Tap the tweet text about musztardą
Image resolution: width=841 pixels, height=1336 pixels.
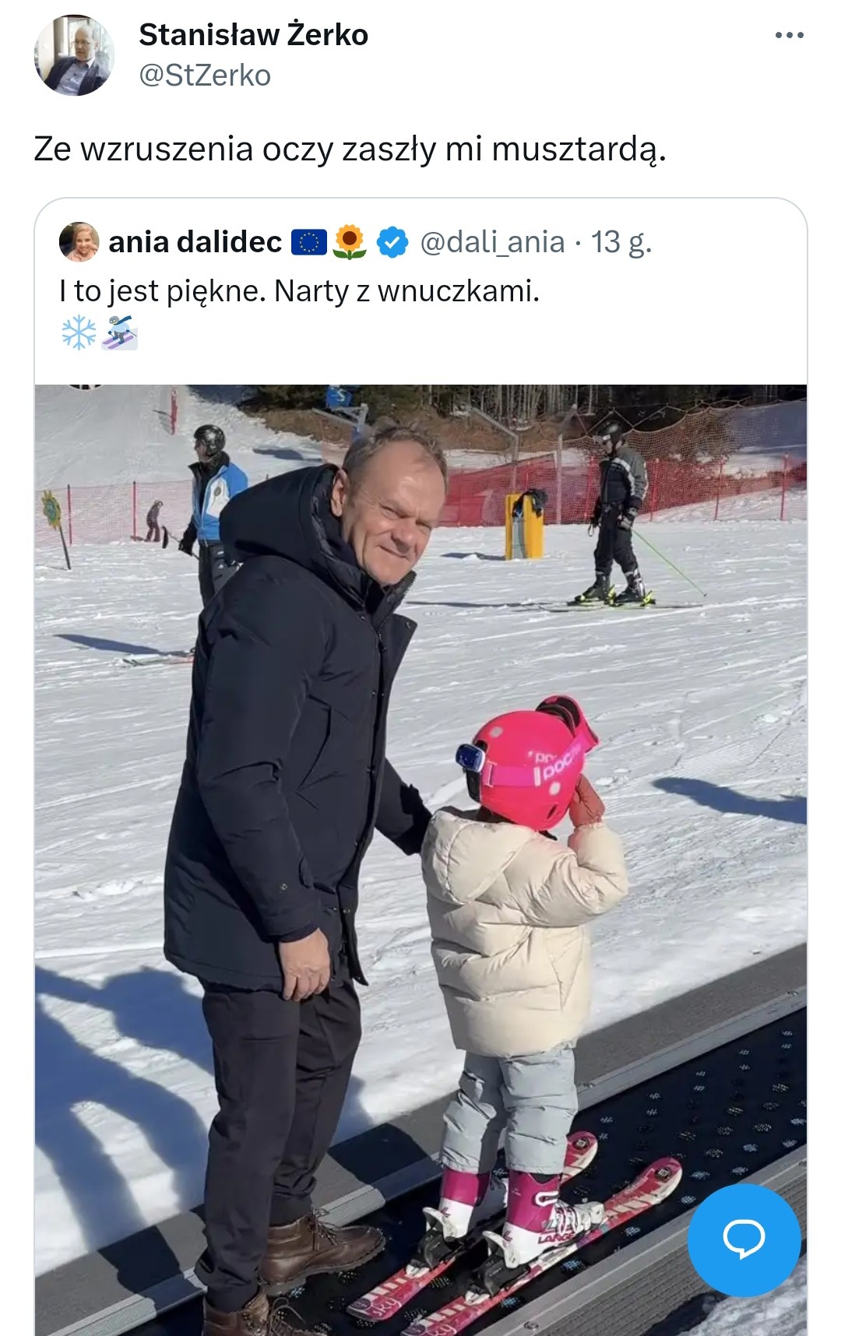[350, 149]
